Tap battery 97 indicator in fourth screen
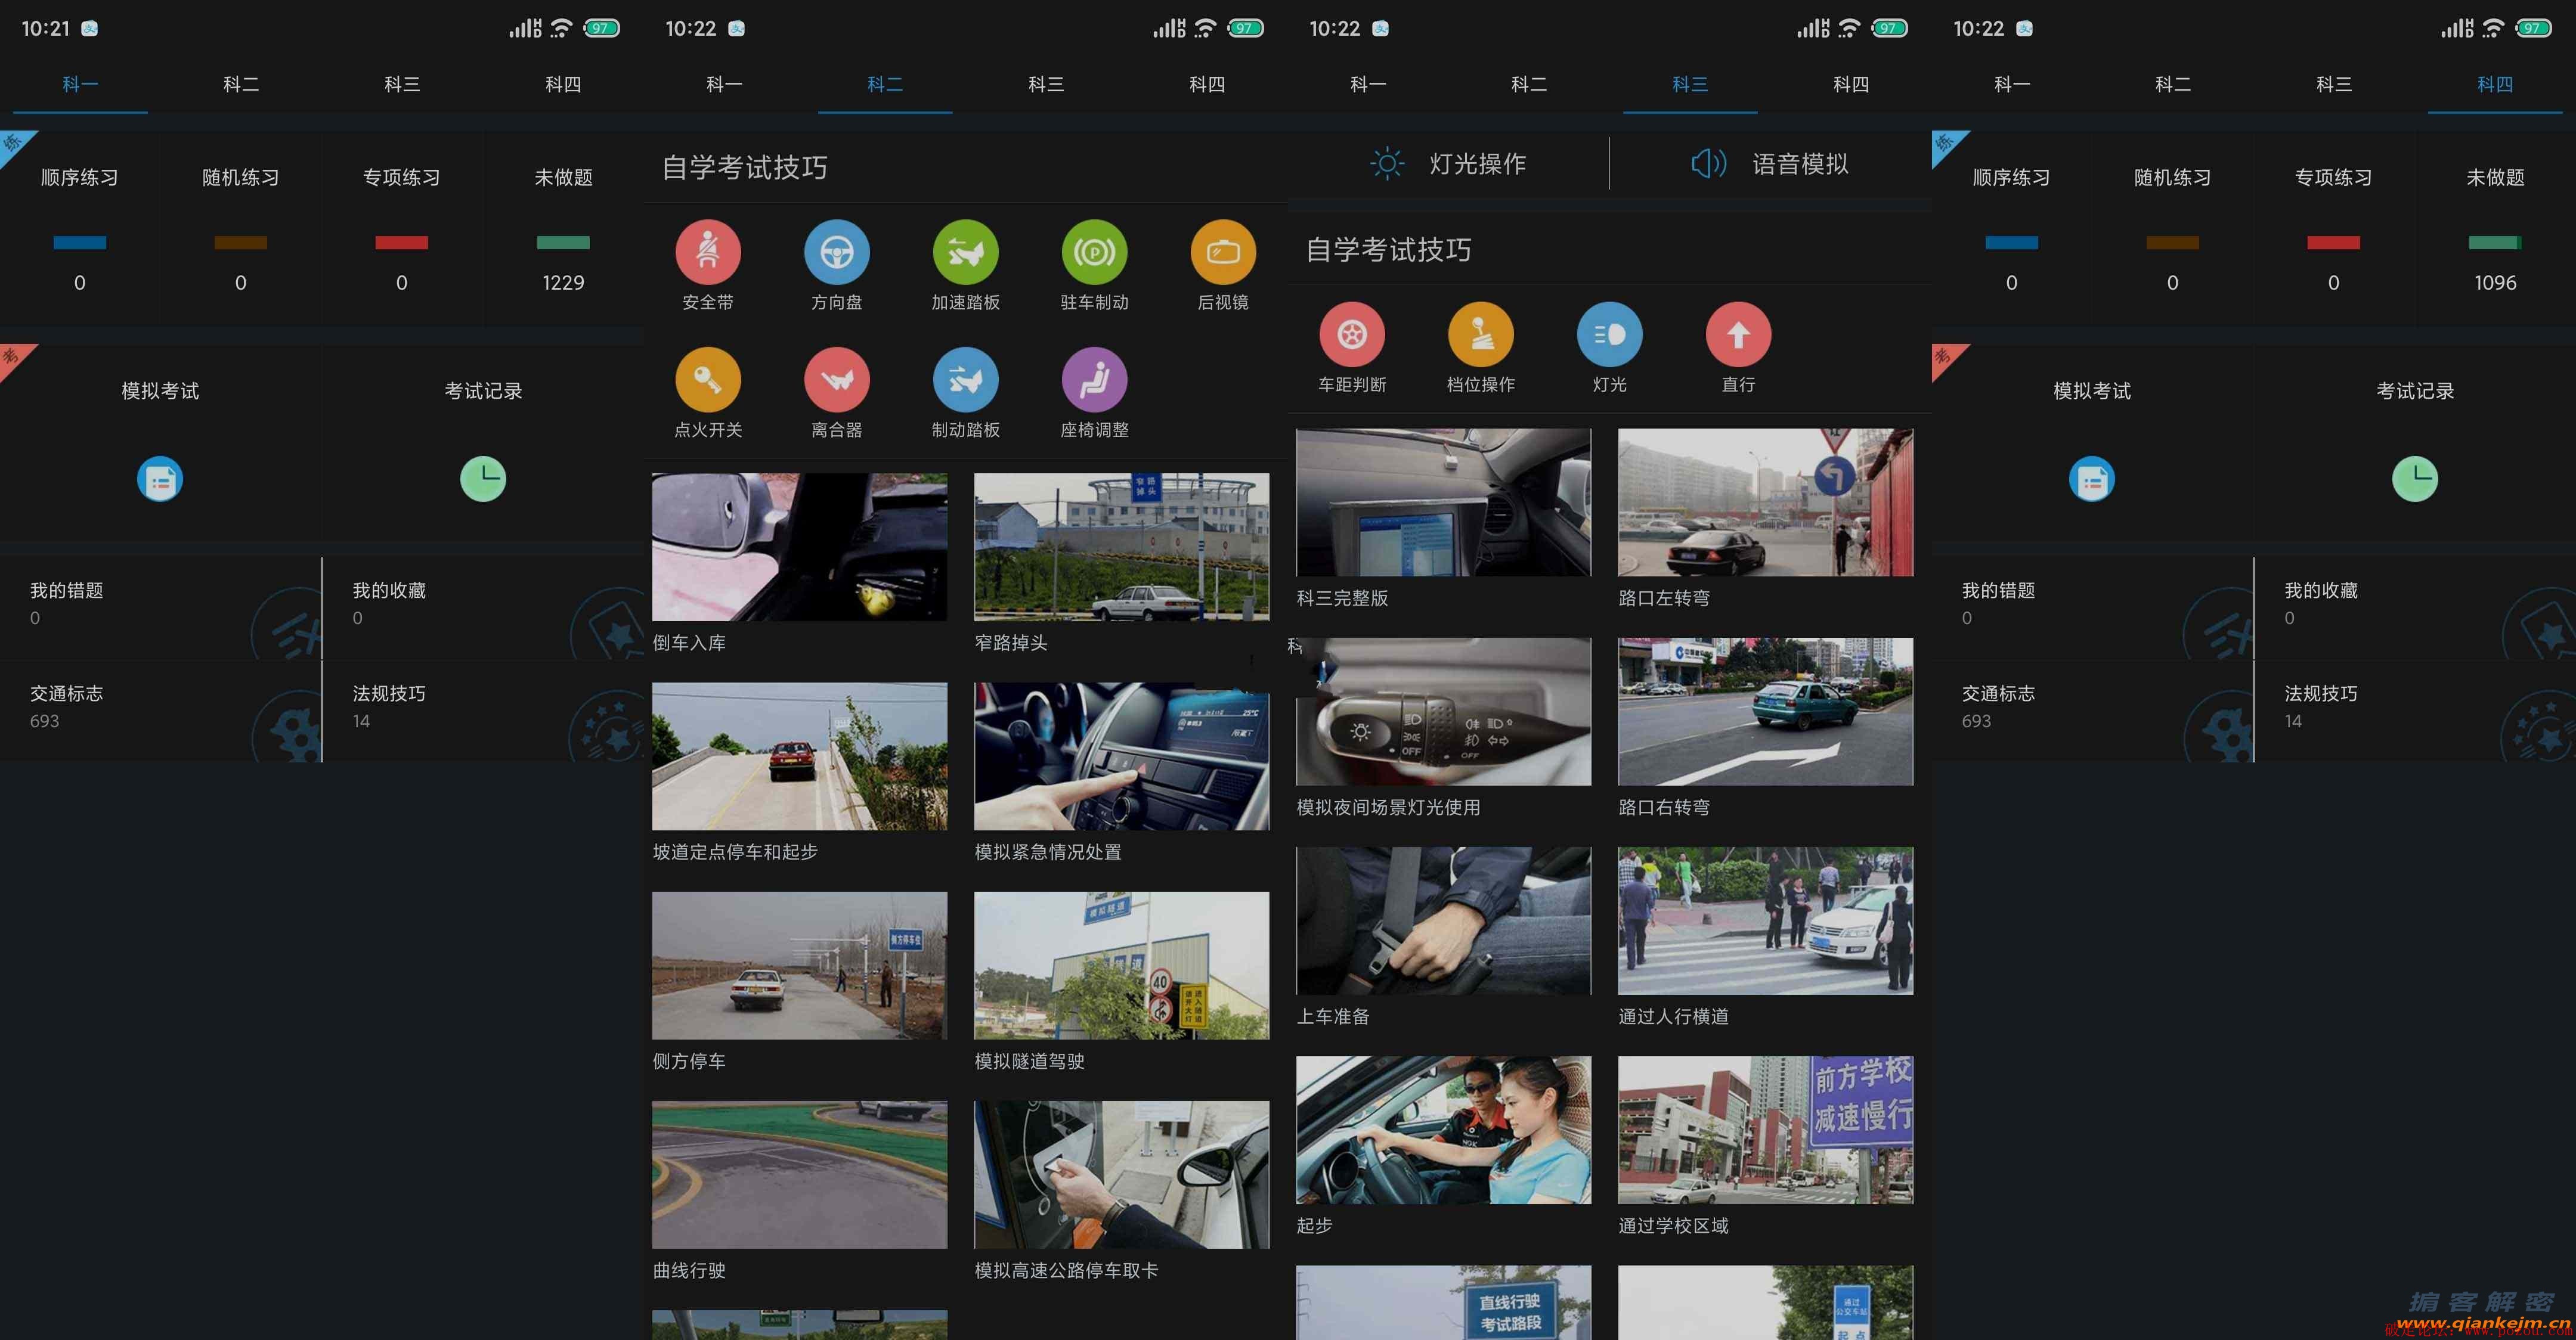 (x=2534, y=28)
